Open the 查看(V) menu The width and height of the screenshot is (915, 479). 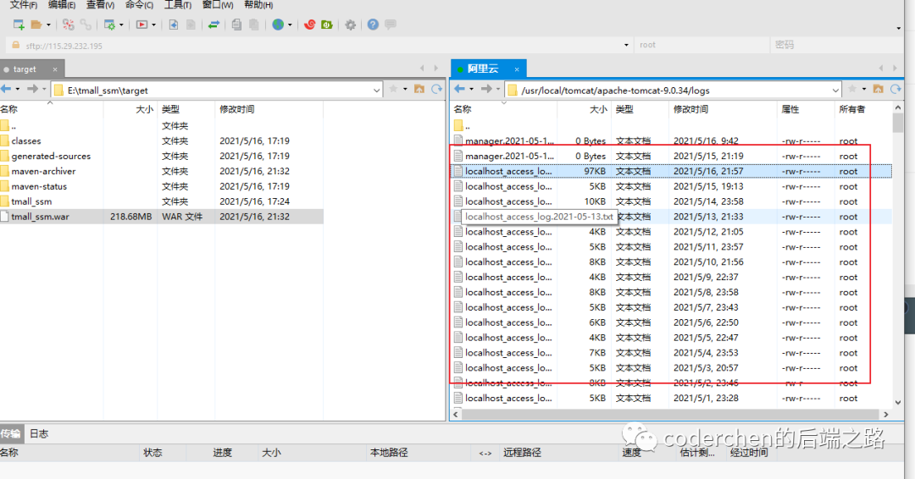[x=100, y=5]
